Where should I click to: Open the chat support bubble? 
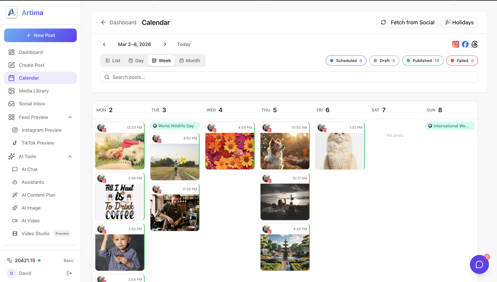click(x=479, y=264)
